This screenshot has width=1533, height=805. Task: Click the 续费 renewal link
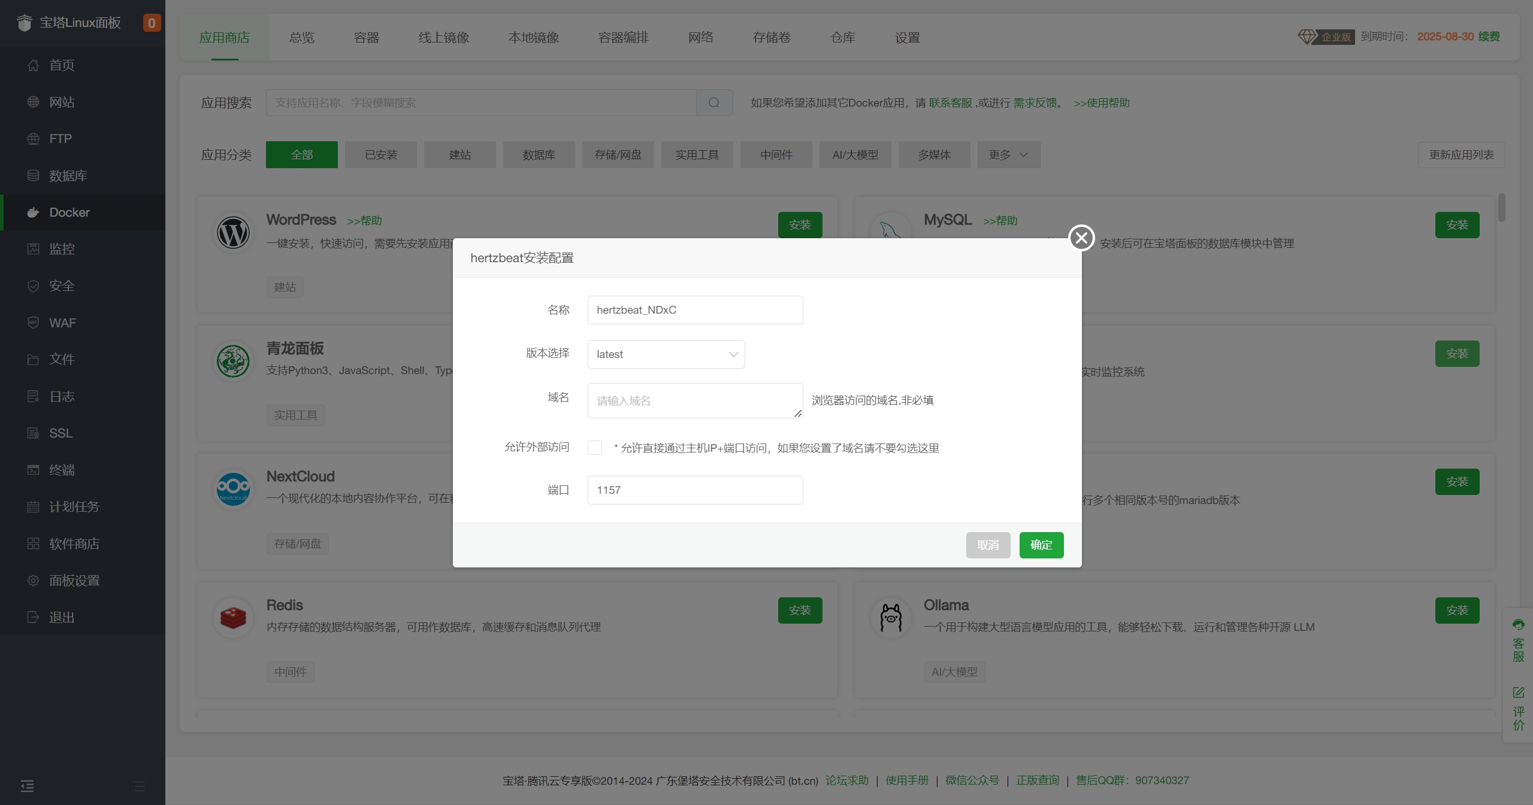[x=1489, y=37]
